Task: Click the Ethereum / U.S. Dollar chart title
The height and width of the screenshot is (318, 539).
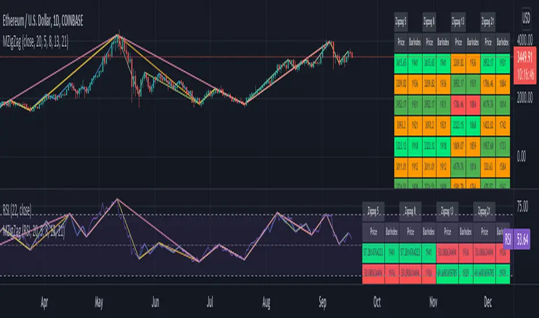Action: pyautogui.click(x=43, y=21)
